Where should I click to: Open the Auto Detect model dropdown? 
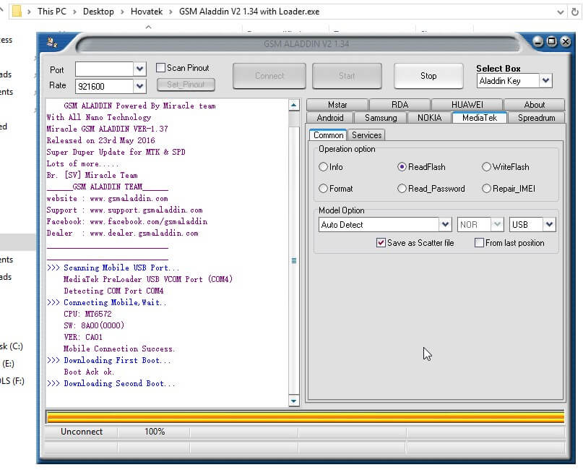445,225
